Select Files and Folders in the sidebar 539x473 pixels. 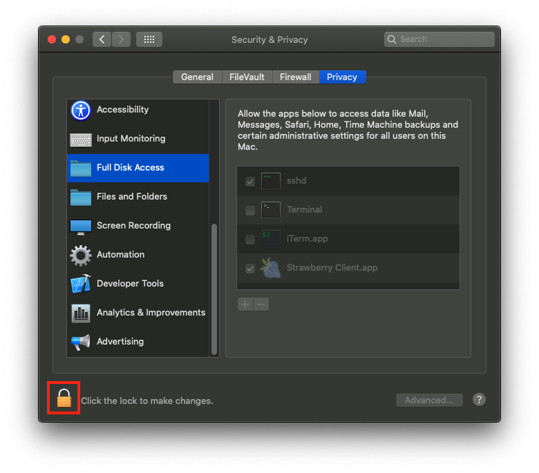pos(131,197)
